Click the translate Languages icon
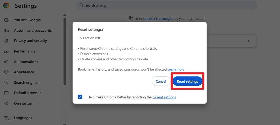The width and height of the screenshot is (280, 125). tap(6, 118)
